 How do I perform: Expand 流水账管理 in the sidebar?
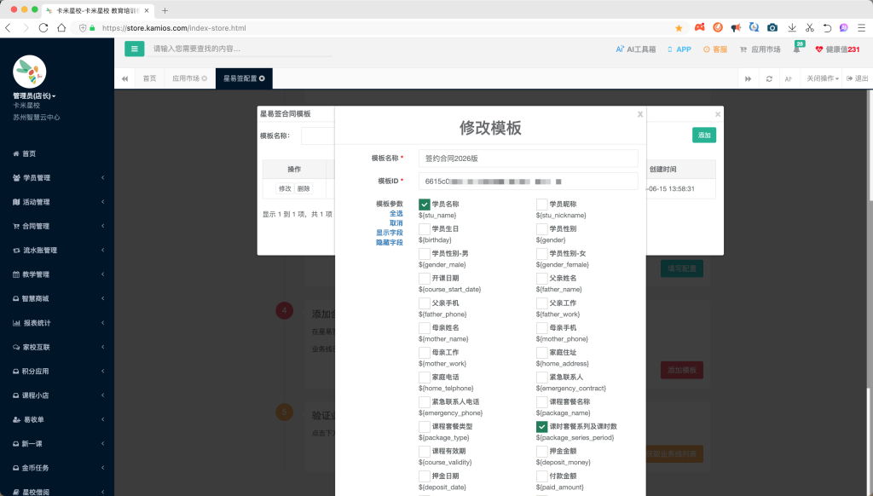[57, 251]
